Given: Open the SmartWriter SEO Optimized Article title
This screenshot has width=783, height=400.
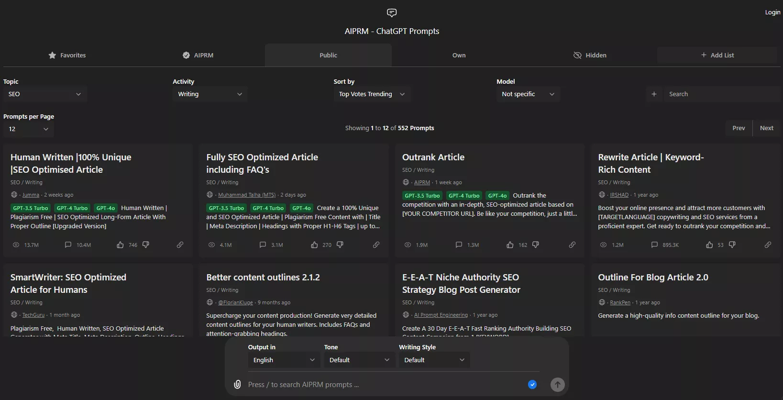Looking at the screenshot, I should pyautogui.click(x=68, y=284).
